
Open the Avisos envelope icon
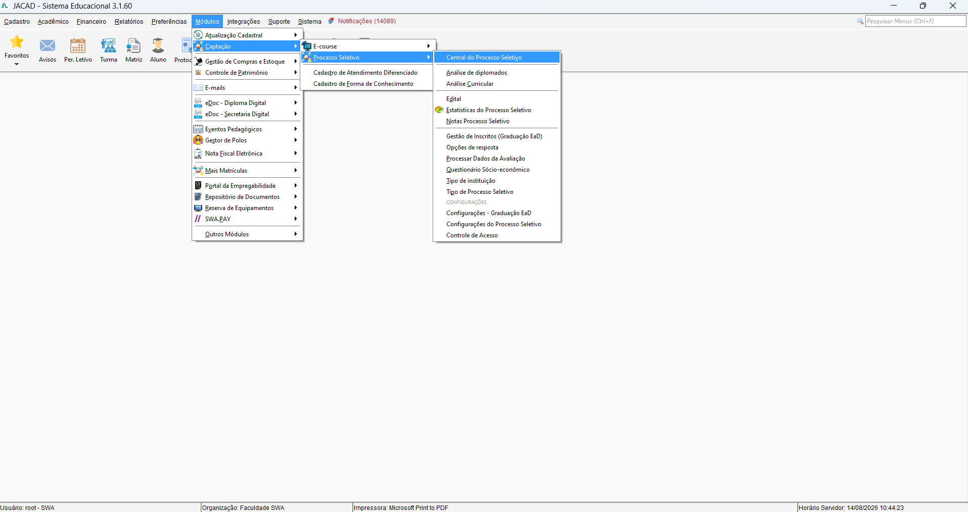click(x=48, y=45)
